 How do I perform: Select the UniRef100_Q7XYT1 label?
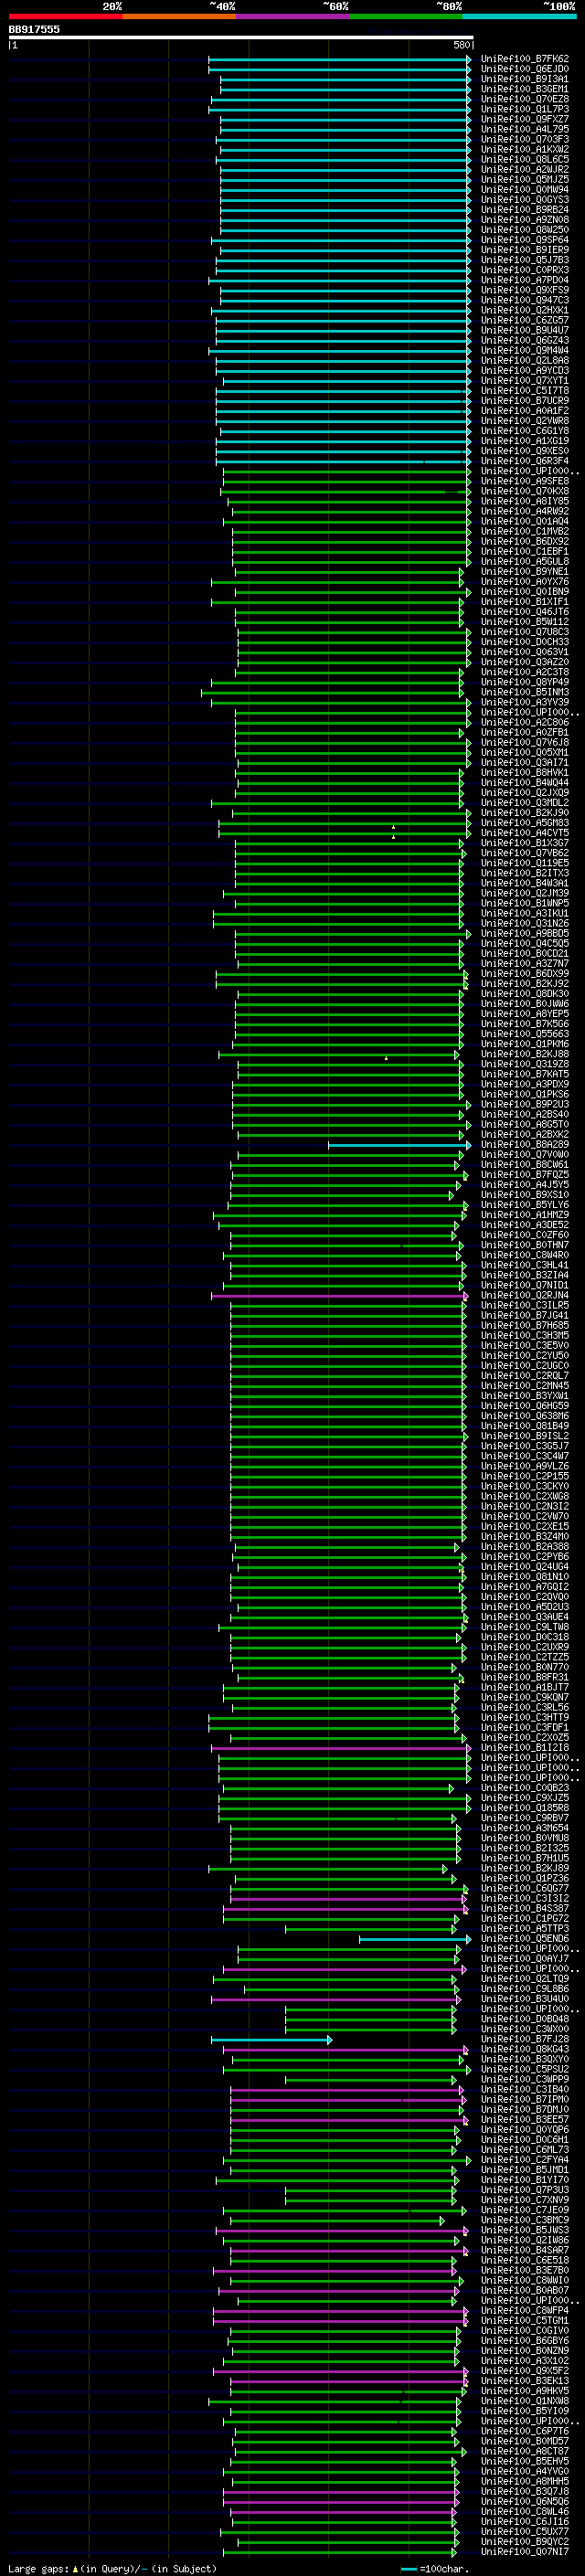pos(525,381)
